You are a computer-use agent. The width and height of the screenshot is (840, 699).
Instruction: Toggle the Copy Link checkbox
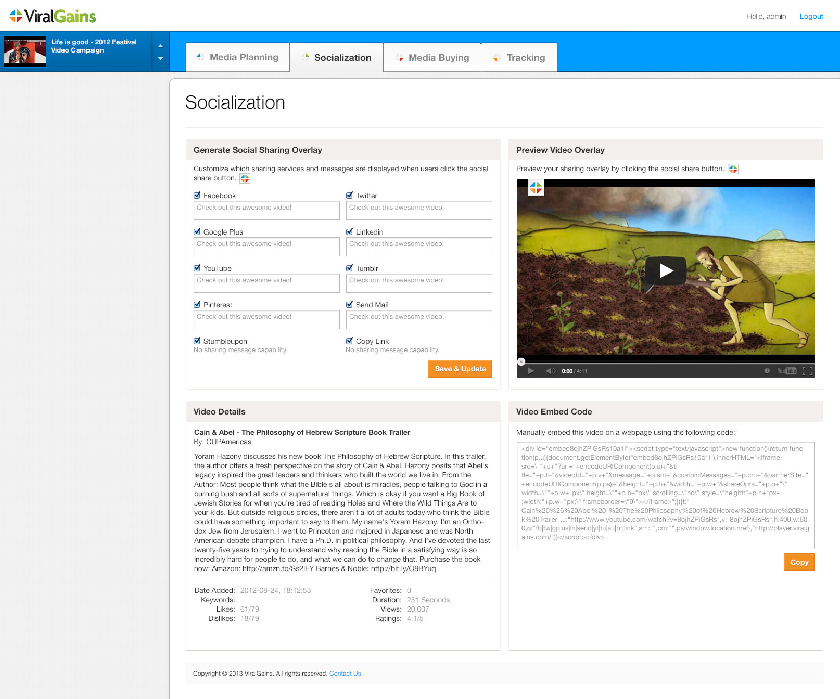(x=350, y=341)
